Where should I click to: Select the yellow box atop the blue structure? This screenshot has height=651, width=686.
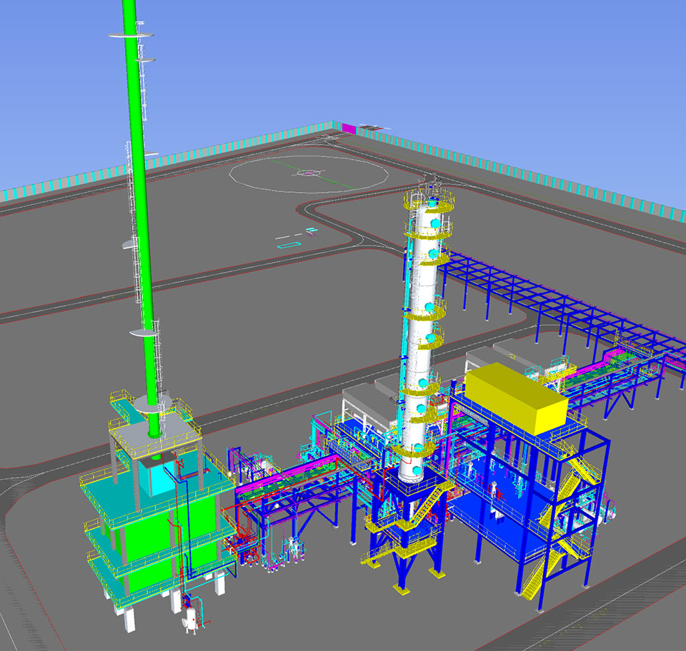[516, 393]
